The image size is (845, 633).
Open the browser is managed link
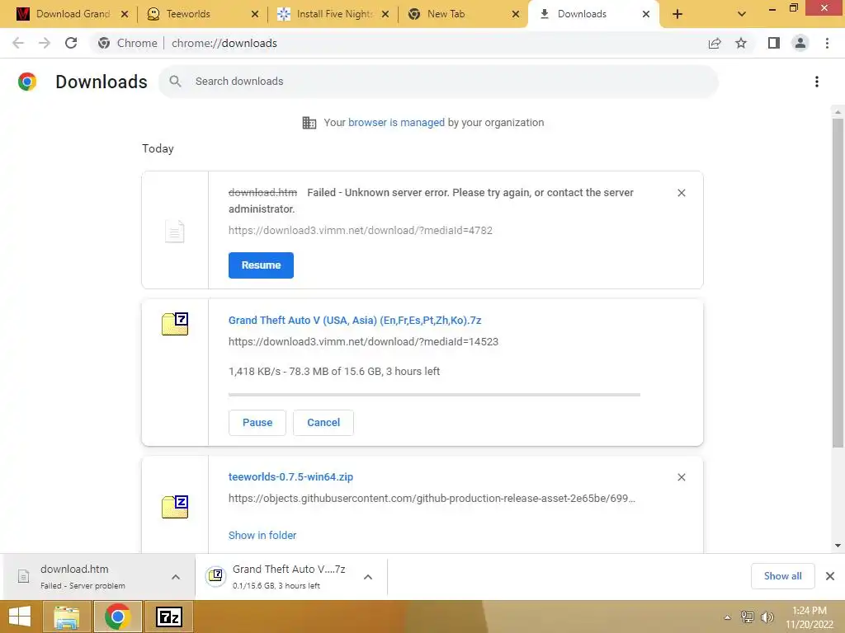coord(397,122)
